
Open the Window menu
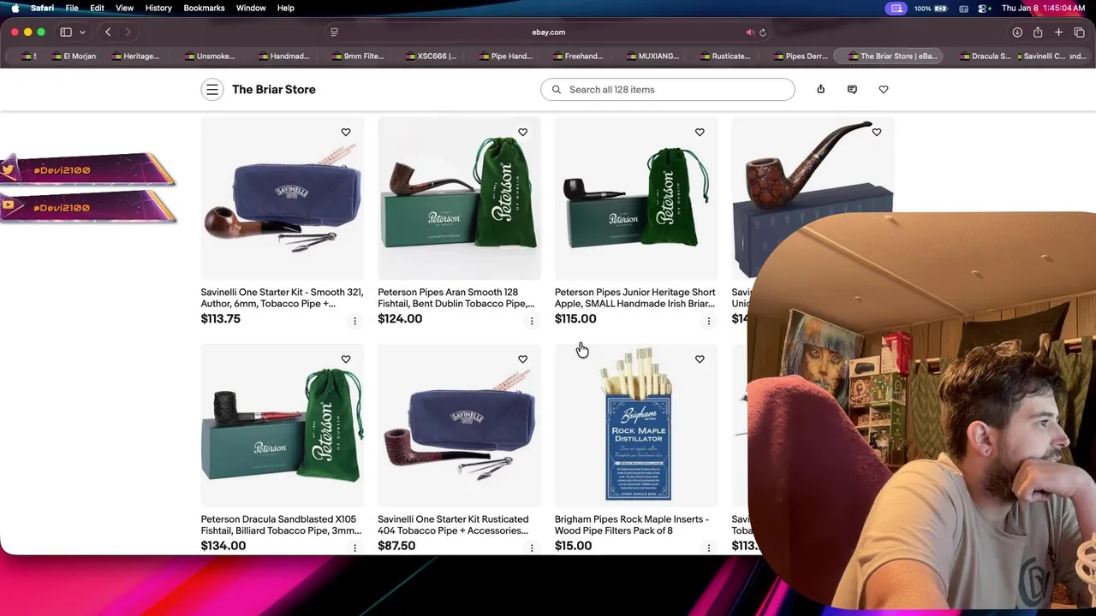(251, 8)
